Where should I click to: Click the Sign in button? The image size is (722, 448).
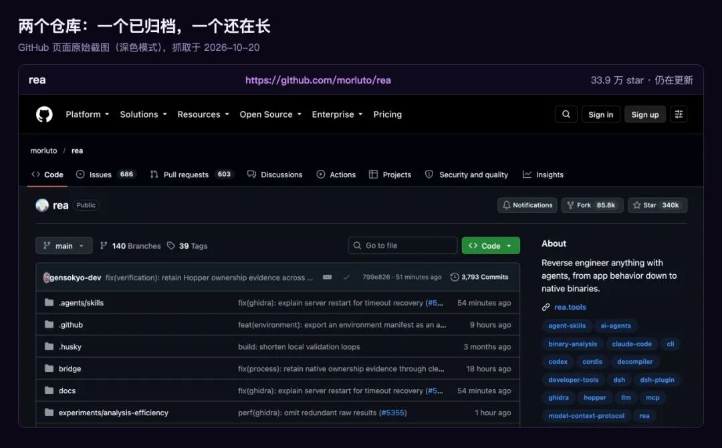pyautogui.click(x=601, y=114)
